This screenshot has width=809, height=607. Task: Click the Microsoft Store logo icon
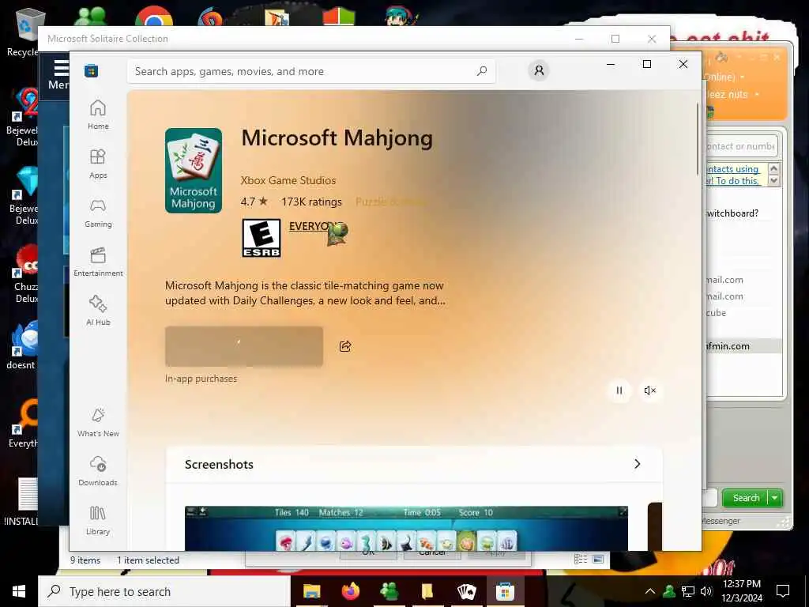(92, 70)
